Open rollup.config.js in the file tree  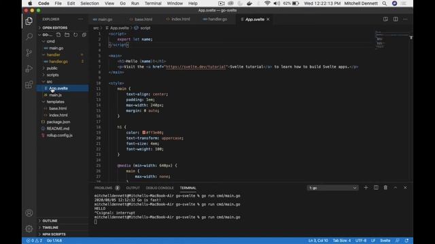tap(59, 136)
